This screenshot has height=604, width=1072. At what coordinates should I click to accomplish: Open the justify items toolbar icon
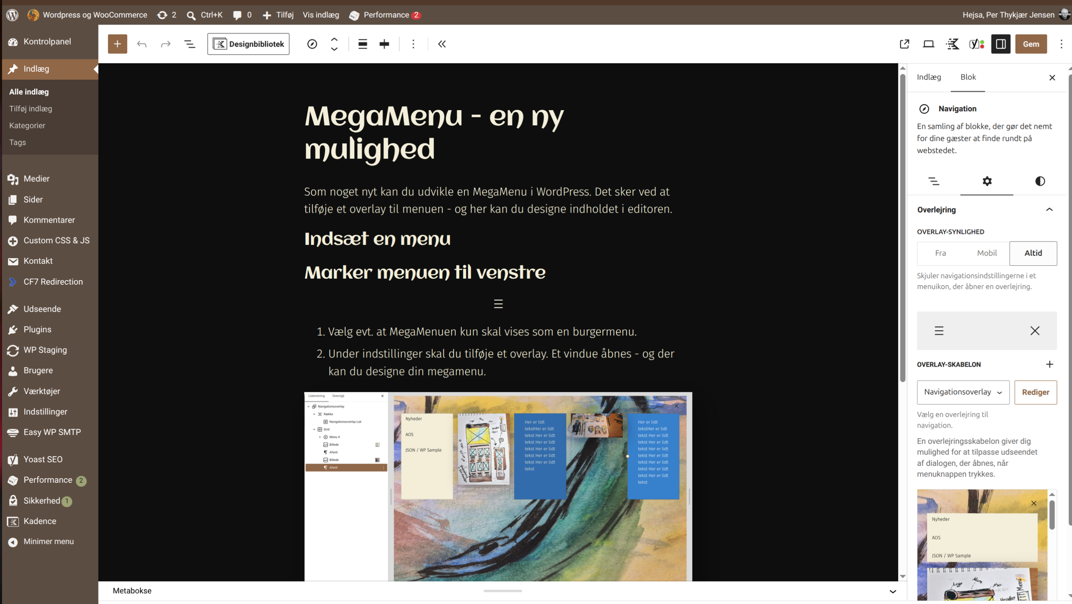[x=384, y=44]
